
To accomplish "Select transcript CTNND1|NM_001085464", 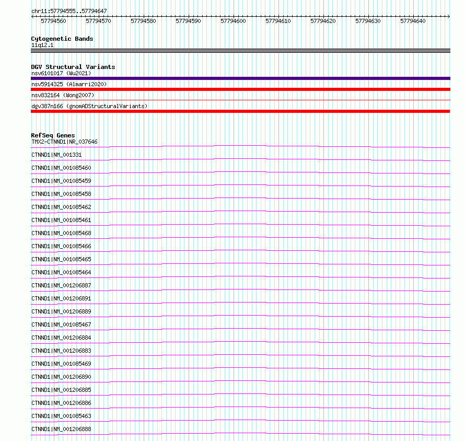I will click(61, 272).
